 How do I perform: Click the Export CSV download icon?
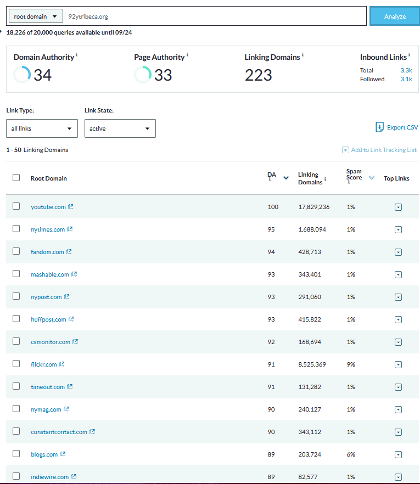click(379, 127)
